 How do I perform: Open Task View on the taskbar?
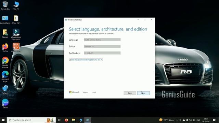[x=59, y=120]
